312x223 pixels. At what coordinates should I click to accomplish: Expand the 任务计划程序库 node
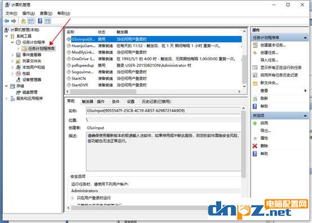(18, 48)
